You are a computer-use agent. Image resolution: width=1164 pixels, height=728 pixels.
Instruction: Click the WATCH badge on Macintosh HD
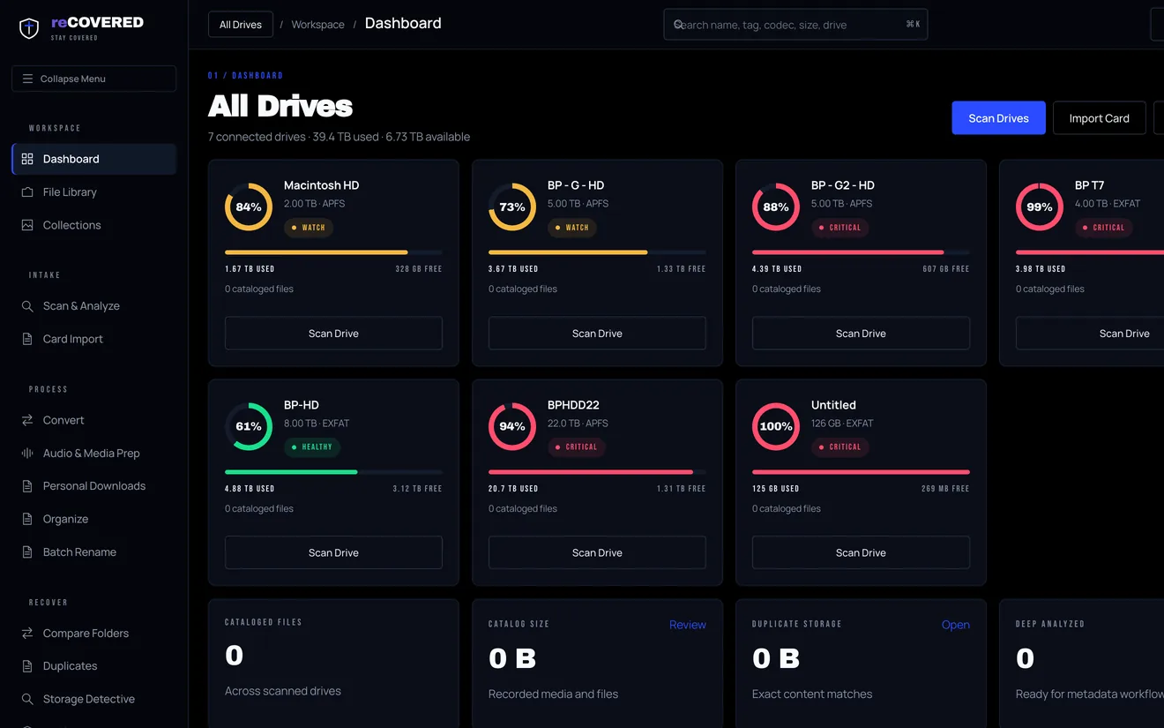click(x=308, y=228)
